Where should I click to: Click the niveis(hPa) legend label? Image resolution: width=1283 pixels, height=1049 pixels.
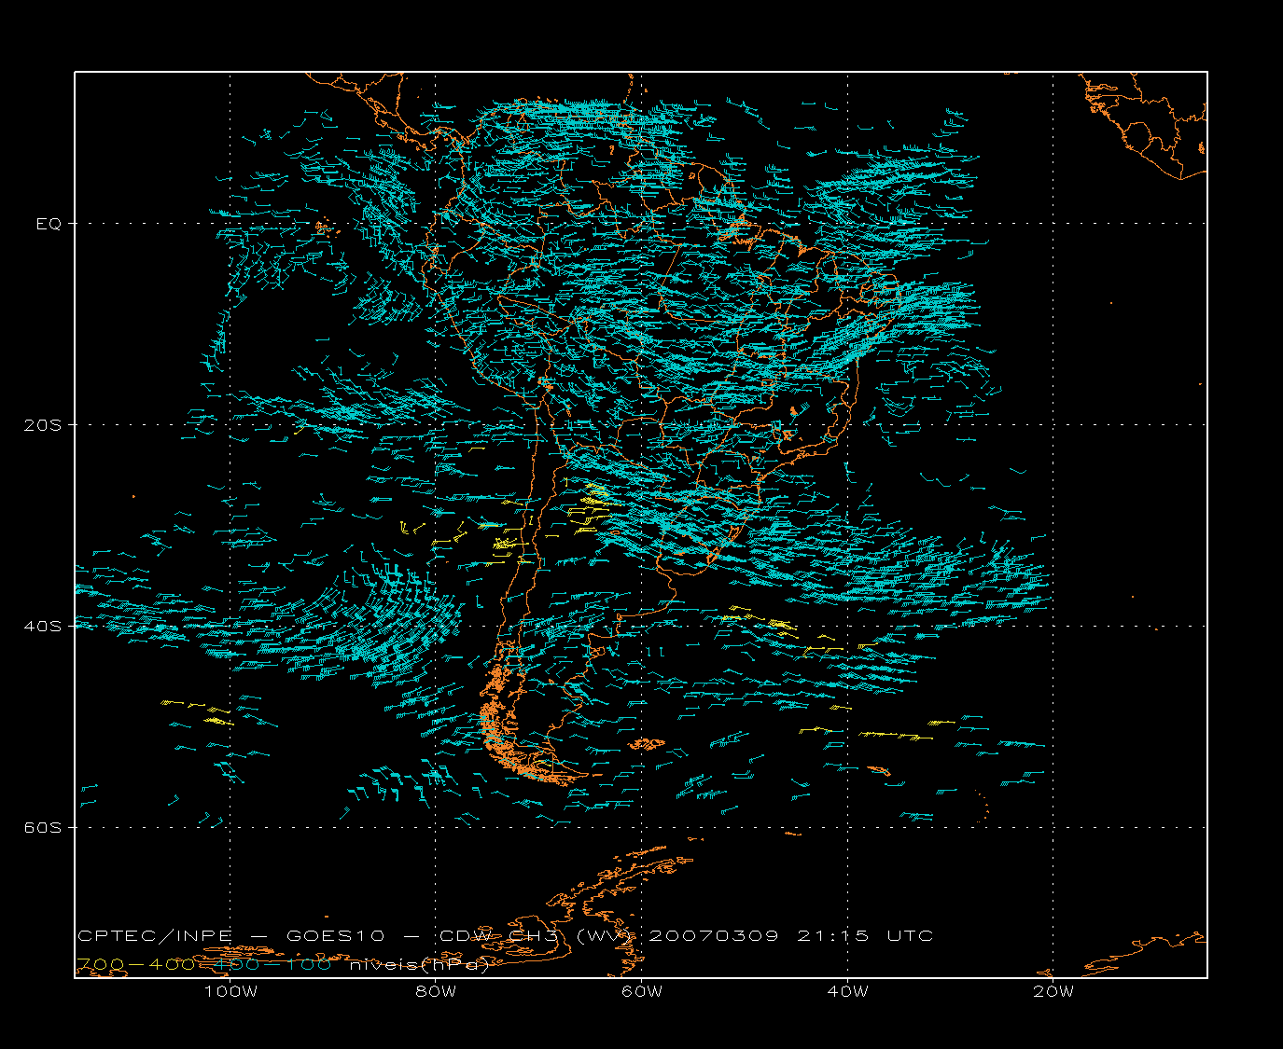420,965
